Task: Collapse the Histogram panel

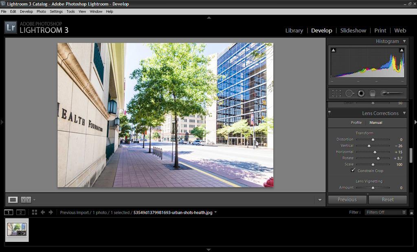Action: pyautogui.click(x=404, y=41)
